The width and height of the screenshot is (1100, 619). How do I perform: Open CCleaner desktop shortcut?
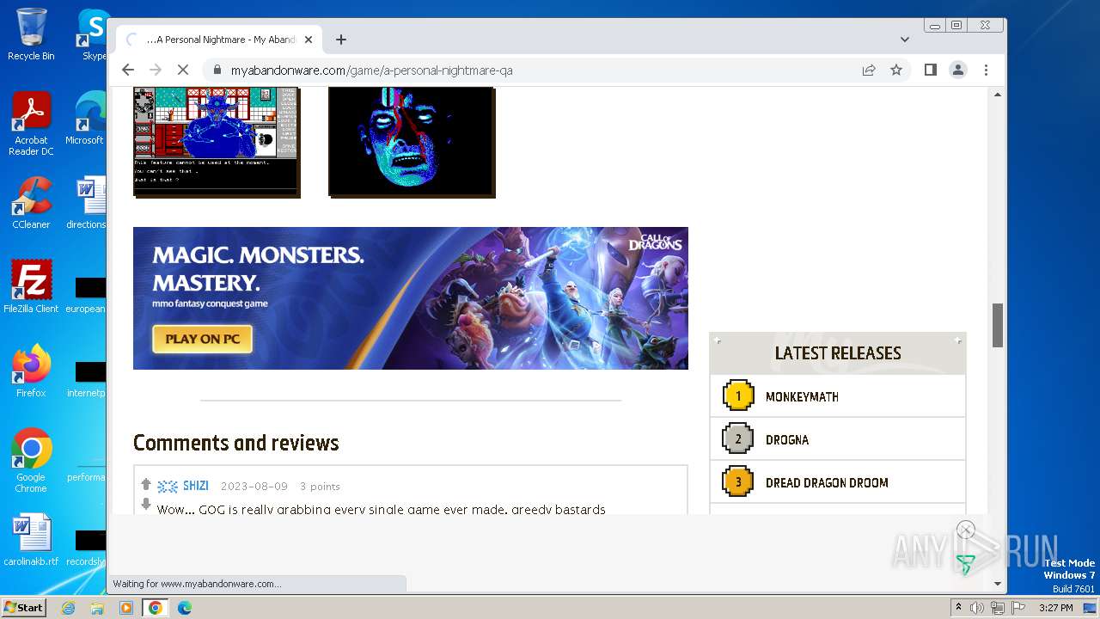[31, 203]
